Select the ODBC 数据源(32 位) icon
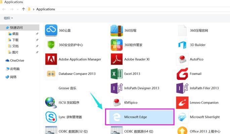The width and height of the screenshot is (230, 134). (x=51, y=130)
